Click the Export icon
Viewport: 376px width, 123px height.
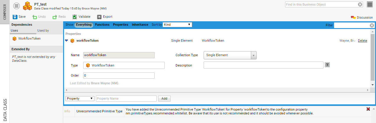(x=99, y=17)
